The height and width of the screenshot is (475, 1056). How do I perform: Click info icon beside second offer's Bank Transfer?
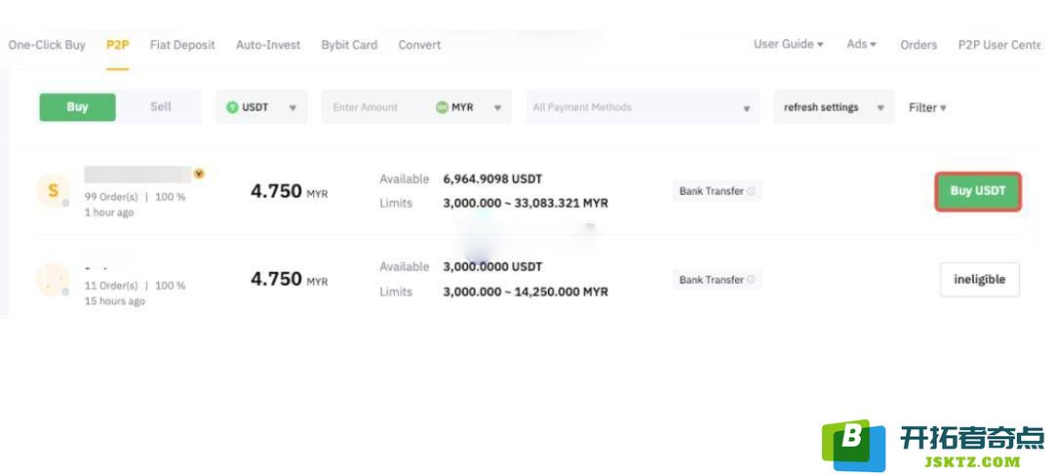[x=751, y=280]
